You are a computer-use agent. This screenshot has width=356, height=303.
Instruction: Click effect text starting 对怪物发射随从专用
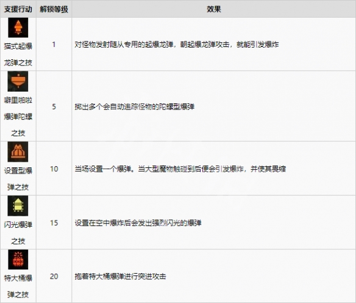point(177,45)
